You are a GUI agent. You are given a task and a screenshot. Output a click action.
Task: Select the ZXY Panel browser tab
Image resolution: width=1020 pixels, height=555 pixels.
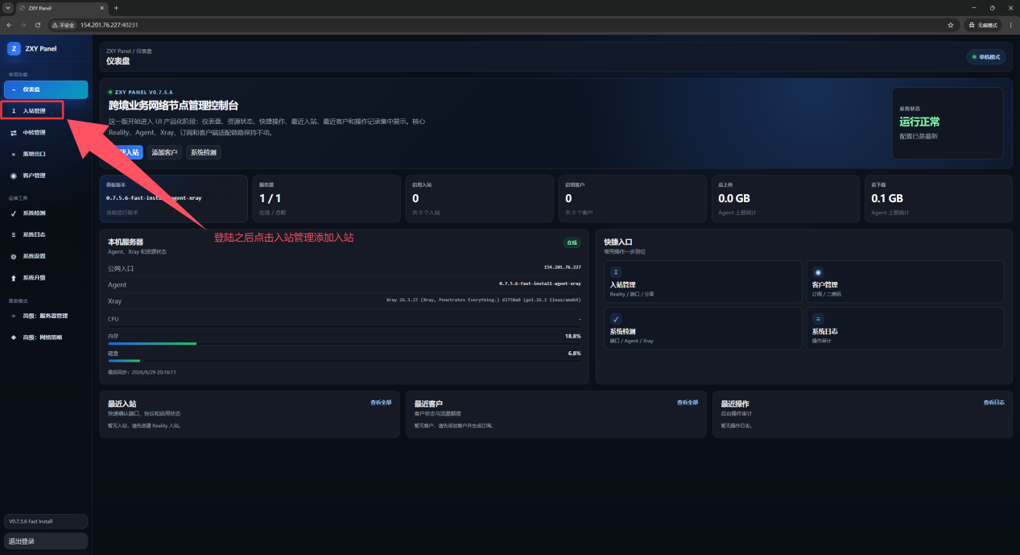62,8
